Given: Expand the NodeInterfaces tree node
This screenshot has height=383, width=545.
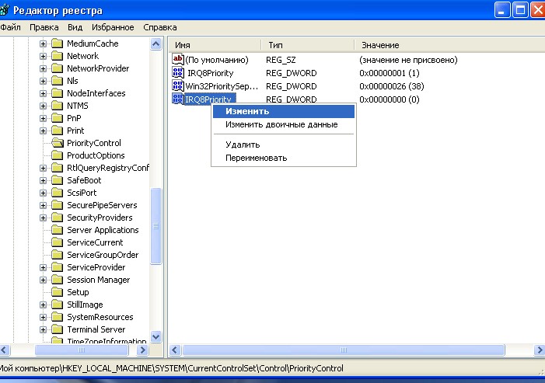Looking at the screenshot, I should pos(43,94).
